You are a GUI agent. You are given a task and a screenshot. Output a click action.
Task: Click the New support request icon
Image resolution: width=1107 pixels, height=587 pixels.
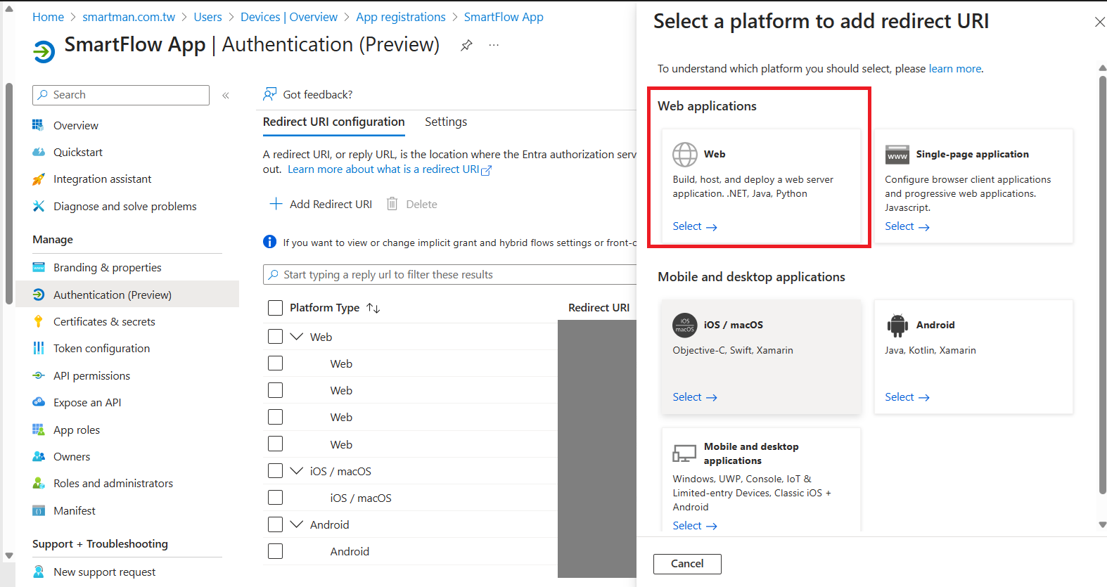pyautogui.click(x=38, y=572)
